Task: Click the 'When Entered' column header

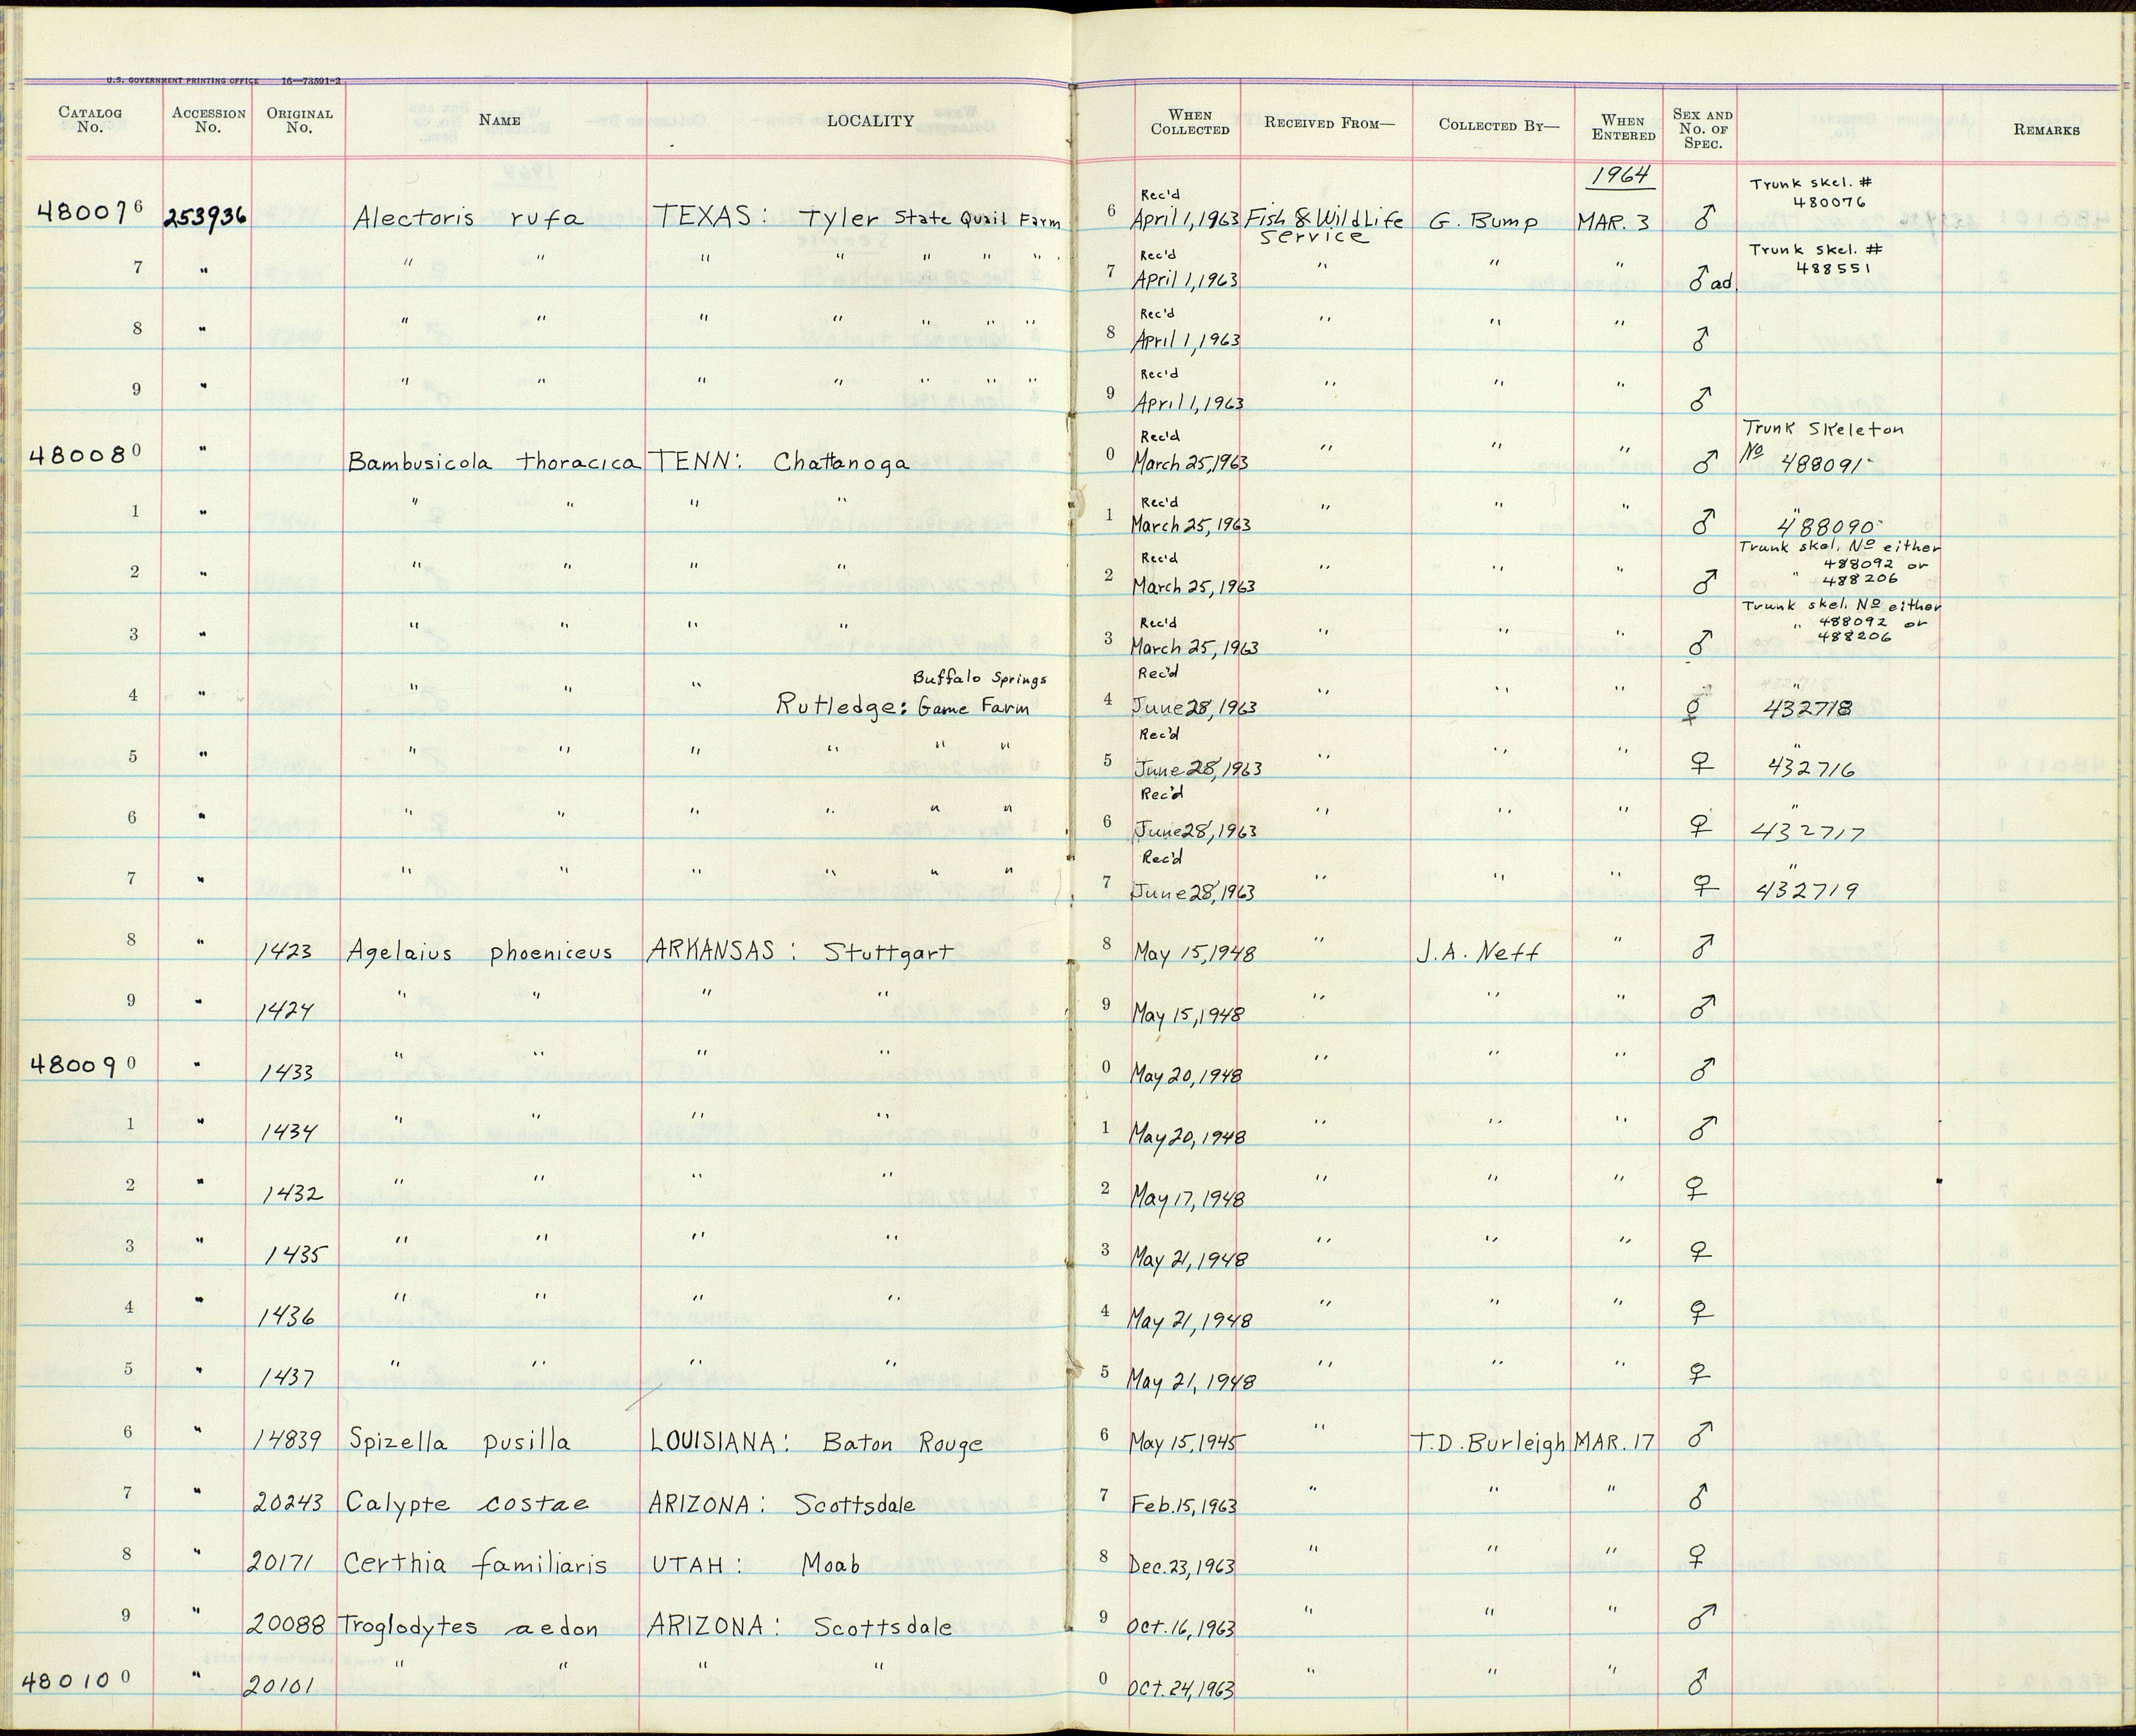Action: (x=1623, y=127)
